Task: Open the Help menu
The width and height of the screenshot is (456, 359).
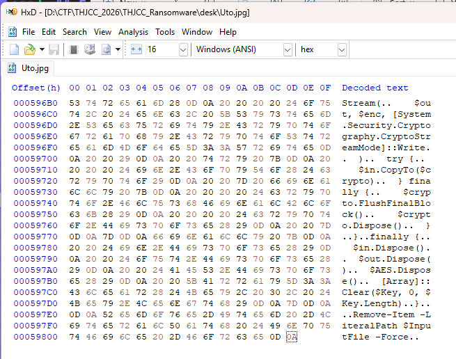Action: coord(228,32)
